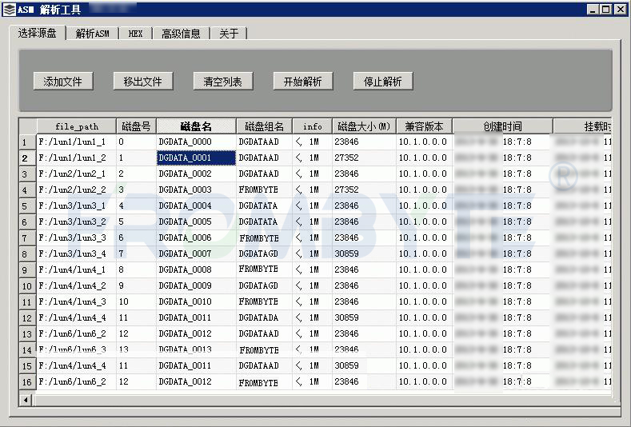The height and width of the screenshot is (427, 631).
Task: Click the 磁盘组名 column header
Action: click(265, 126)
